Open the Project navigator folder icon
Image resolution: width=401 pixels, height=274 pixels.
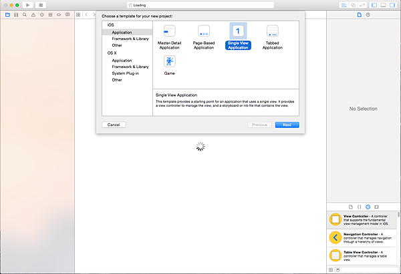click(7, 15)
